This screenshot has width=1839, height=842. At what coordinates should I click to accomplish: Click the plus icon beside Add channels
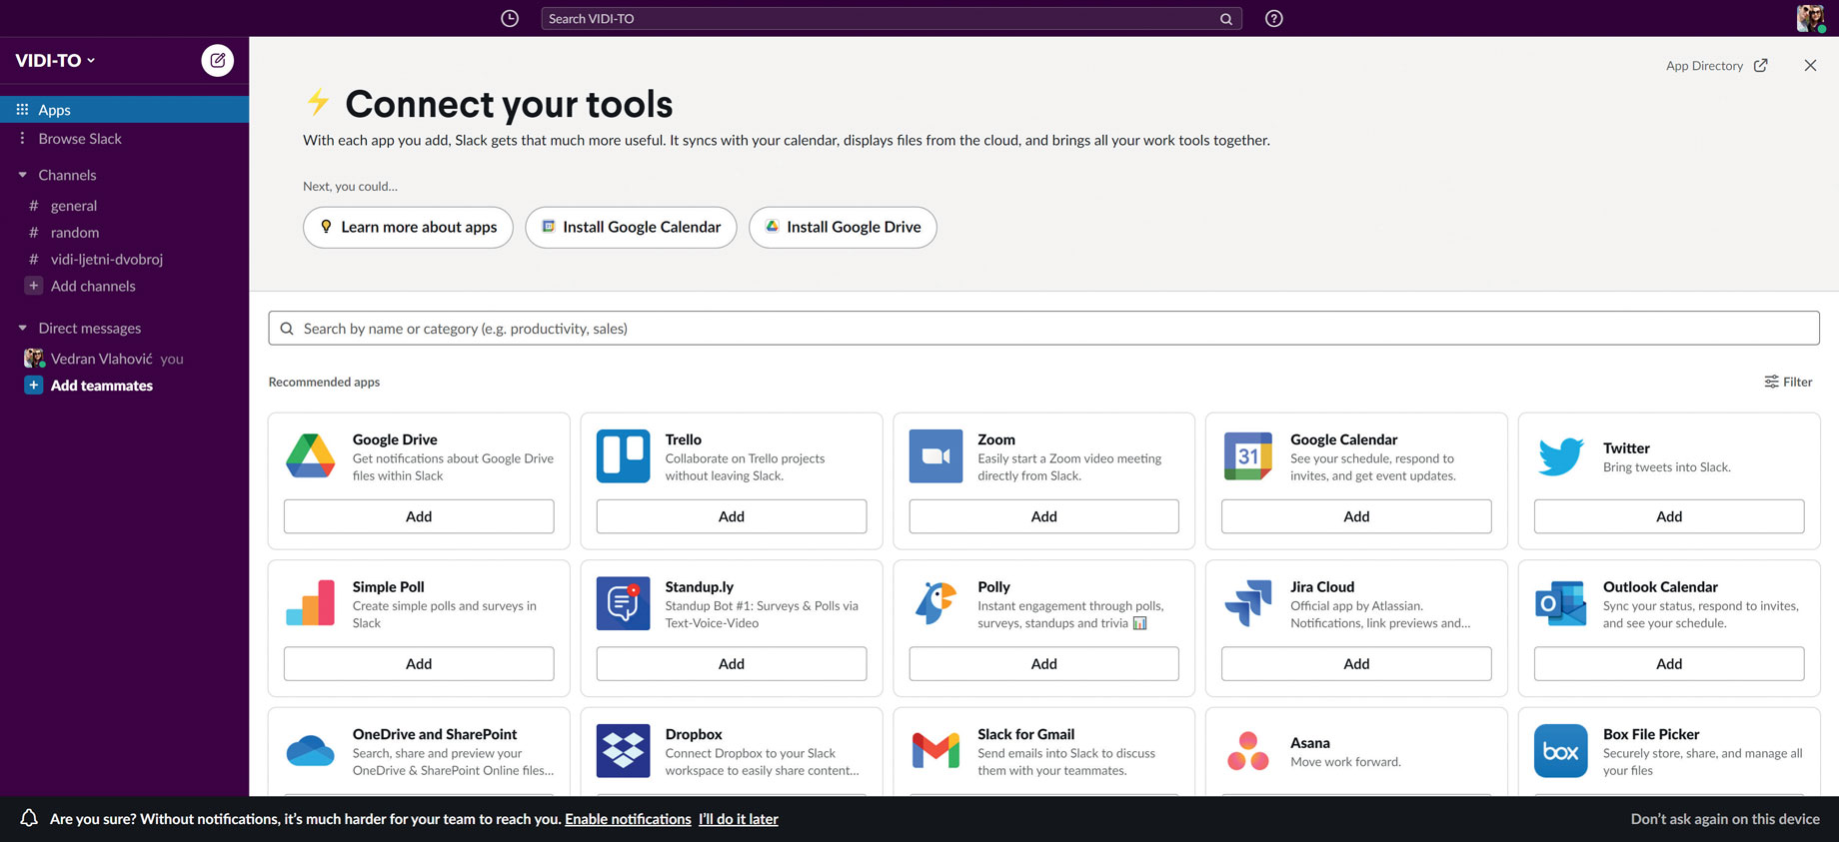(x=33, y=286)
